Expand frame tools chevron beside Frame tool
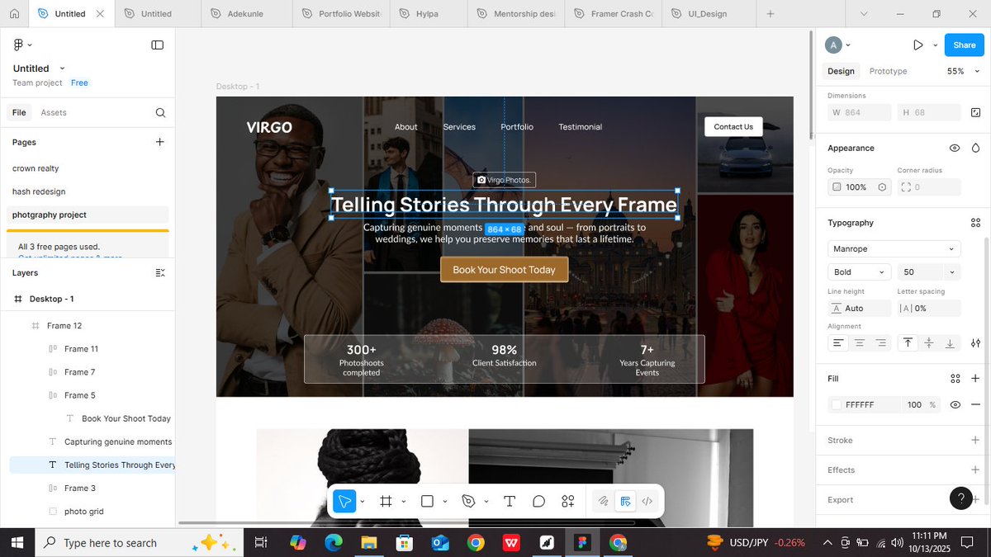The width and height of the screenshot is (991, 557). (404, 501)
